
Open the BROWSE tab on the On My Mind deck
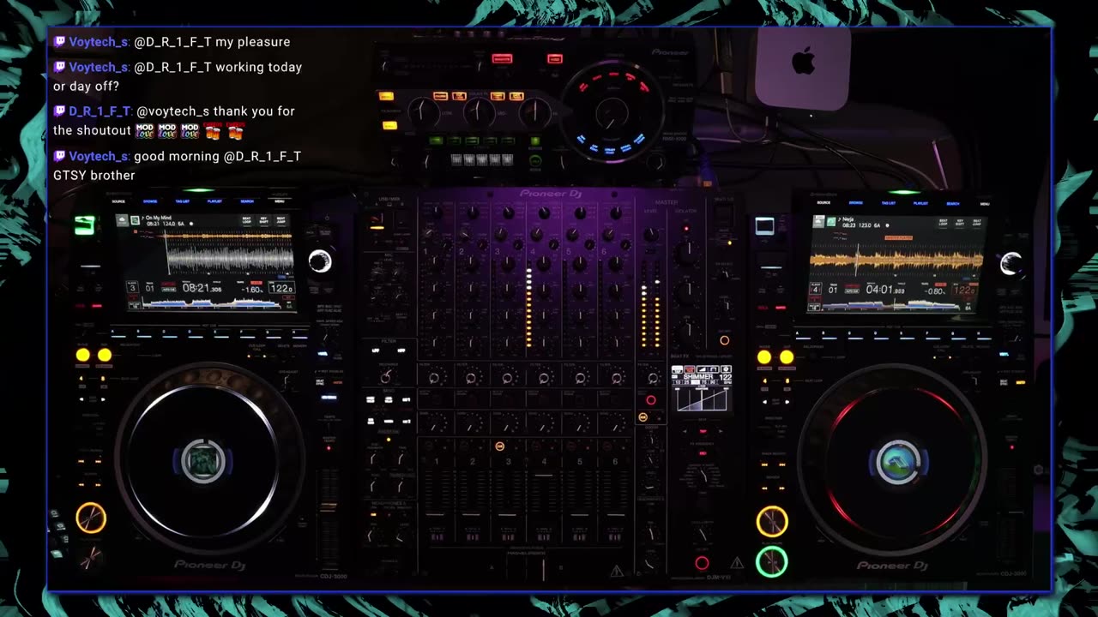pyautogui.click(x=150, y=201)
